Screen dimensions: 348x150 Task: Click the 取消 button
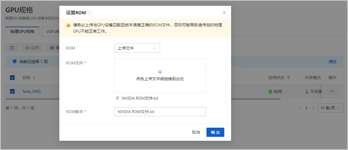coord(196,132)
